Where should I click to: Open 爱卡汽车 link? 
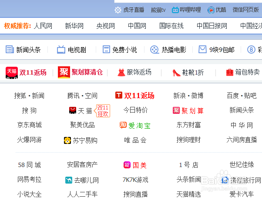(x=242, y=195)
